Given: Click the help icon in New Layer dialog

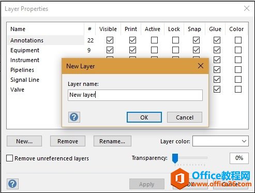Looking at the screenshot, I should 74,117.
